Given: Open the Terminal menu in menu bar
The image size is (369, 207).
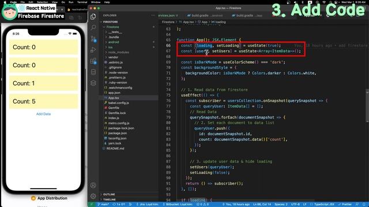Looking at the screenshot, I should click(82, 2).
